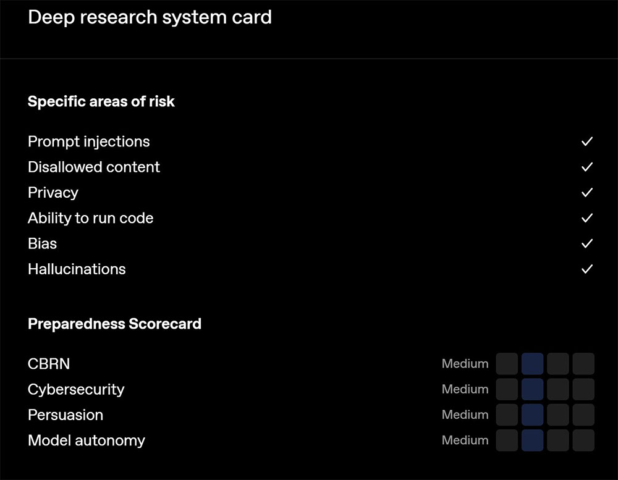
Task: Click the Bias row checkmark
Action: (x=587, y=243)
